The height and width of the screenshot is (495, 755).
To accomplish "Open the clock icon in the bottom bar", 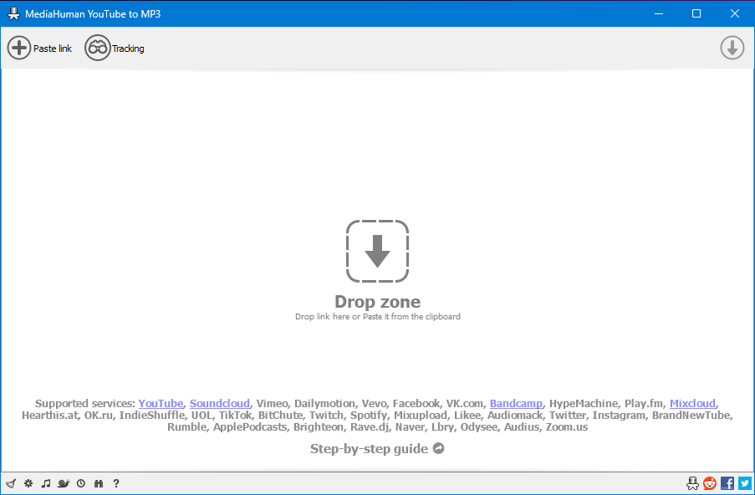I will (81, 483).
